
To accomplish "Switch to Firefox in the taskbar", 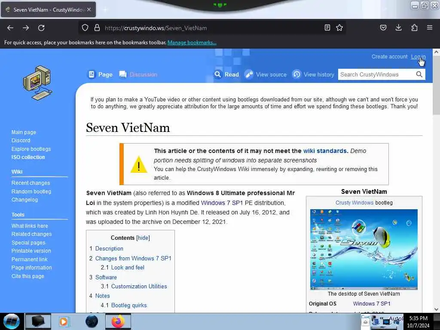I will (x=118, y=321).
